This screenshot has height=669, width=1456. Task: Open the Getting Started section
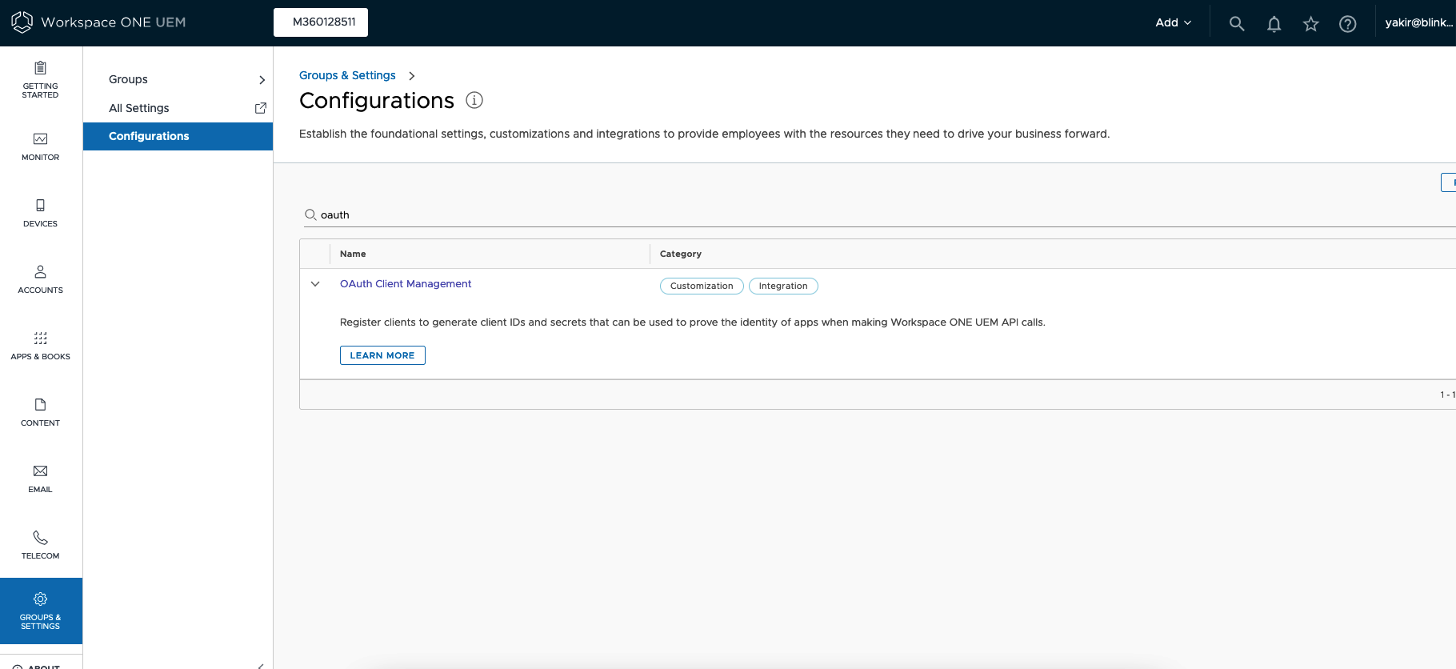coord(40,79)
